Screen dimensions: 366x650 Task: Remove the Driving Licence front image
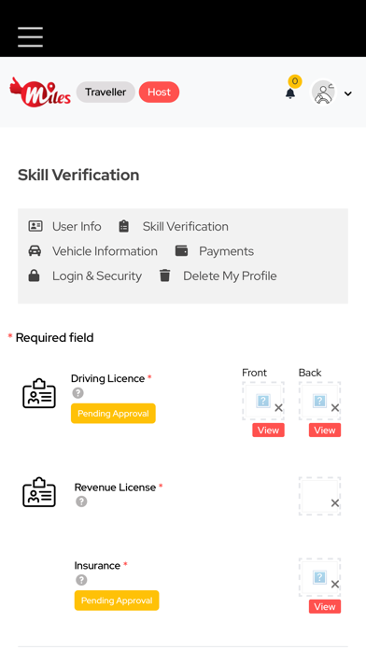278,408
